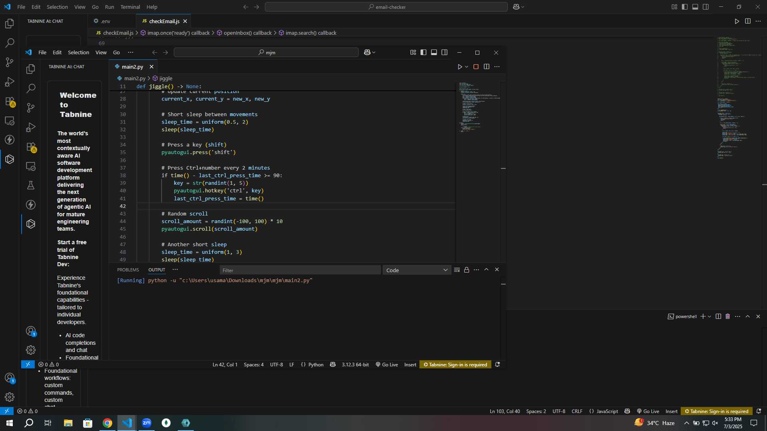
Task: Click code minimap slider in mjm editor
Action: [479, 108]
